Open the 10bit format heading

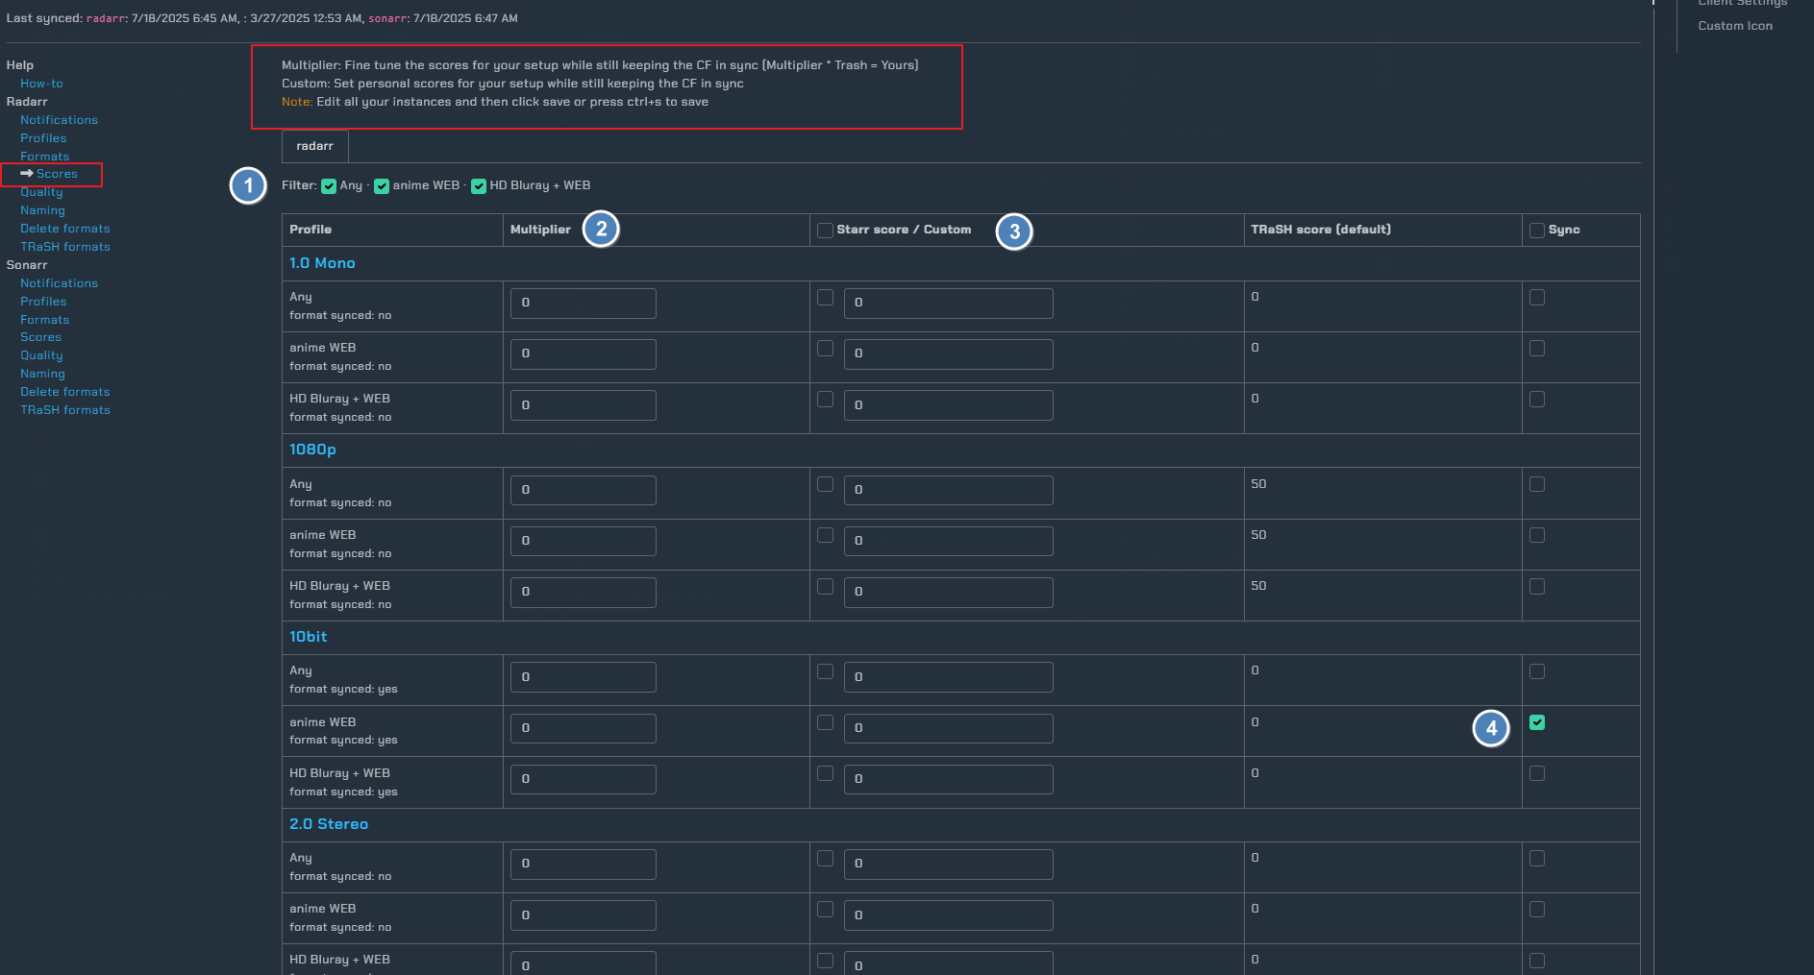308,637
